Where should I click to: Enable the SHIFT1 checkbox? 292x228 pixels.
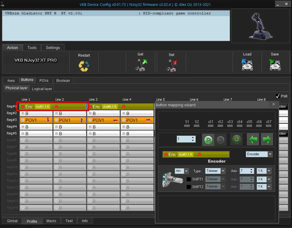coord(189,179)
